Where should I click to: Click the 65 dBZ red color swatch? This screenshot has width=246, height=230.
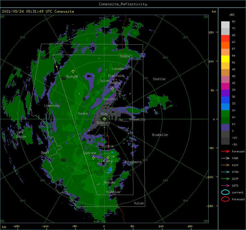pos(225,39)
